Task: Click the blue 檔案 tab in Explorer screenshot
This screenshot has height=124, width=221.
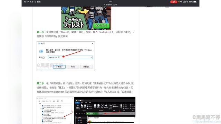Action: coord(77,103)
